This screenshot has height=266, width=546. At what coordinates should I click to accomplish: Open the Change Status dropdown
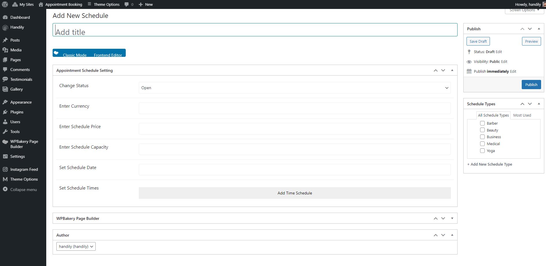[x=295, y=88]
